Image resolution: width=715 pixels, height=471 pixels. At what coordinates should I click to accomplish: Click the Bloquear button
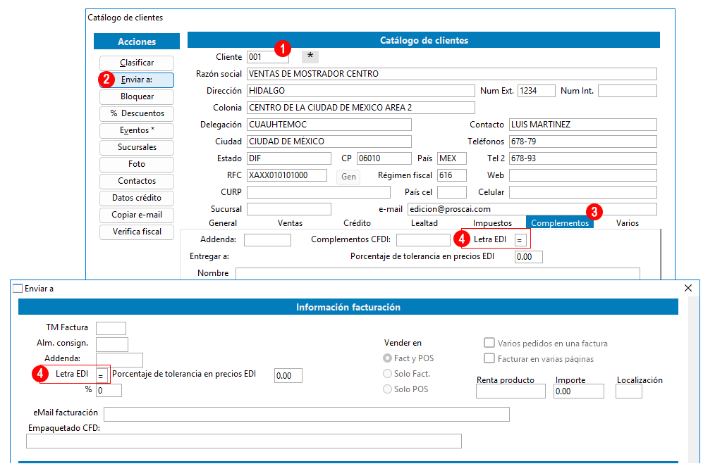137,96
